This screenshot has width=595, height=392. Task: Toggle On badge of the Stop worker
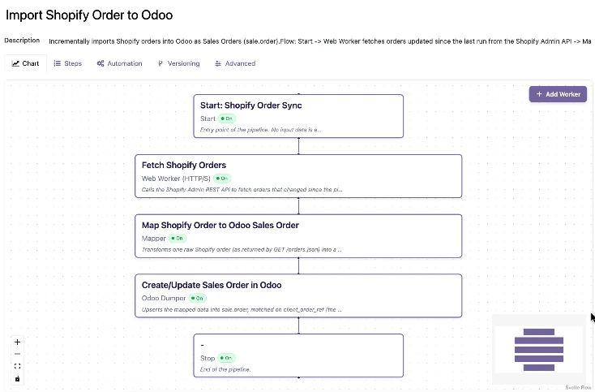tap(226, 358)
